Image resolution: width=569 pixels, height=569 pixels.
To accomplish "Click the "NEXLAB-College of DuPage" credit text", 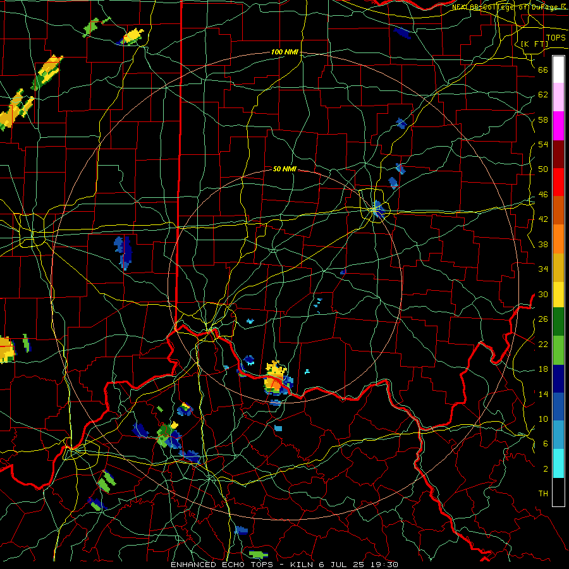I will pyautogui.click(x=506, y=7).
